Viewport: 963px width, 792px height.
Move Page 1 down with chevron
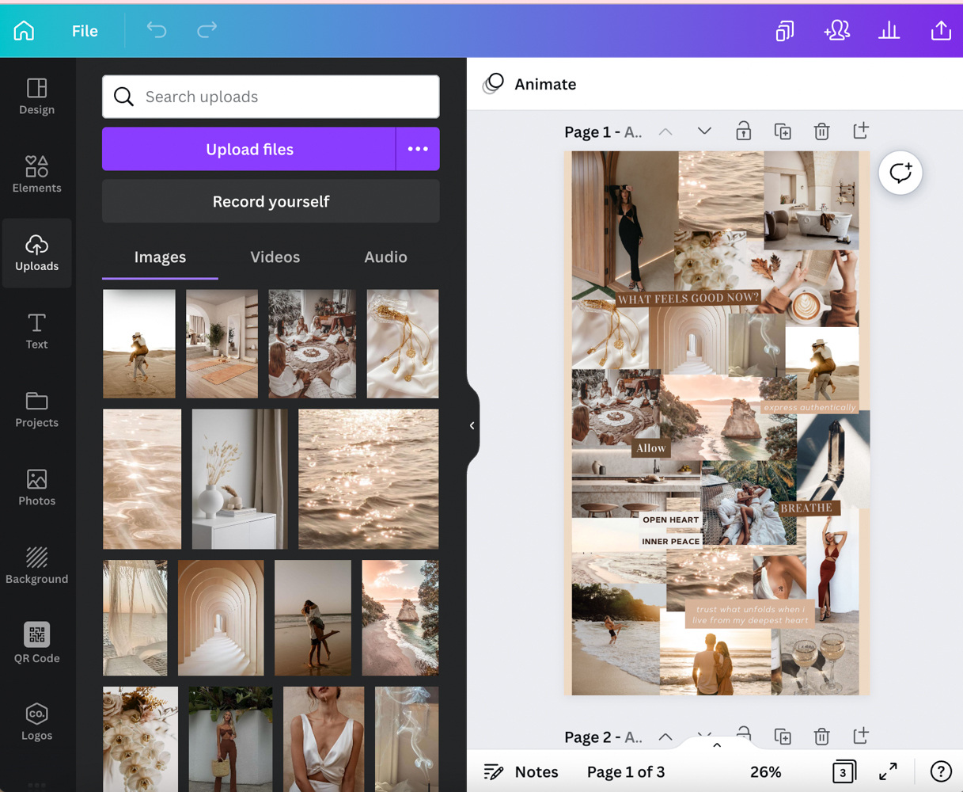point(704,131)
